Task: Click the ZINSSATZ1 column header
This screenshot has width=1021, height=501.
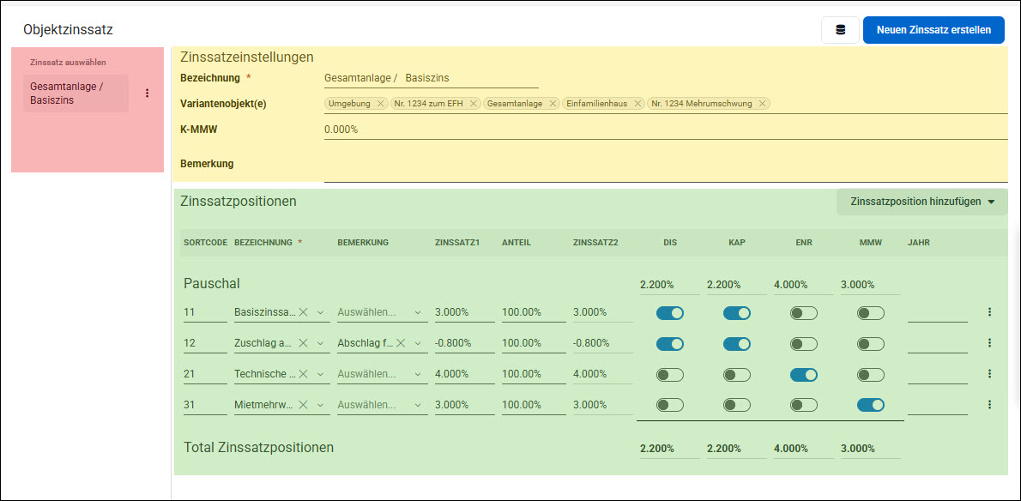Action: click(x=457, y=243)
